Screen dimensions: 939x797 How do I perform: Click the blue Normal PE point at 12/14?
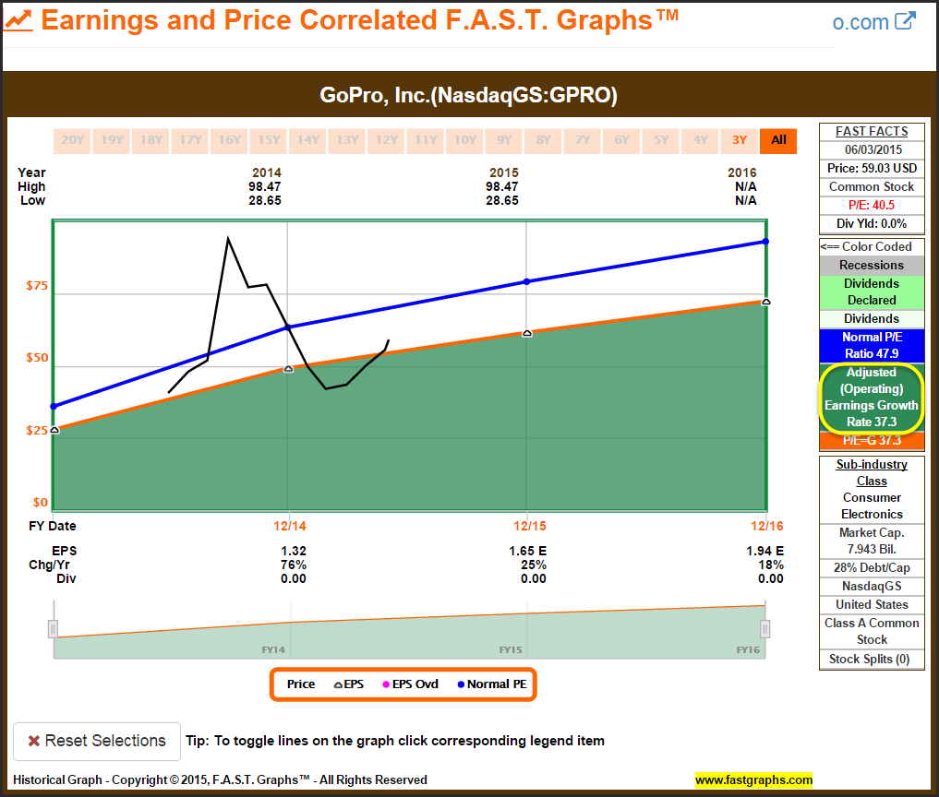tap(288, 327)
